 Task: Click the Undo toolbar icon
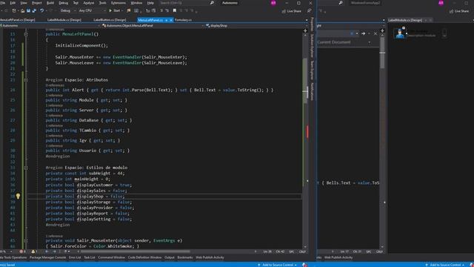[x=41, y=10]
